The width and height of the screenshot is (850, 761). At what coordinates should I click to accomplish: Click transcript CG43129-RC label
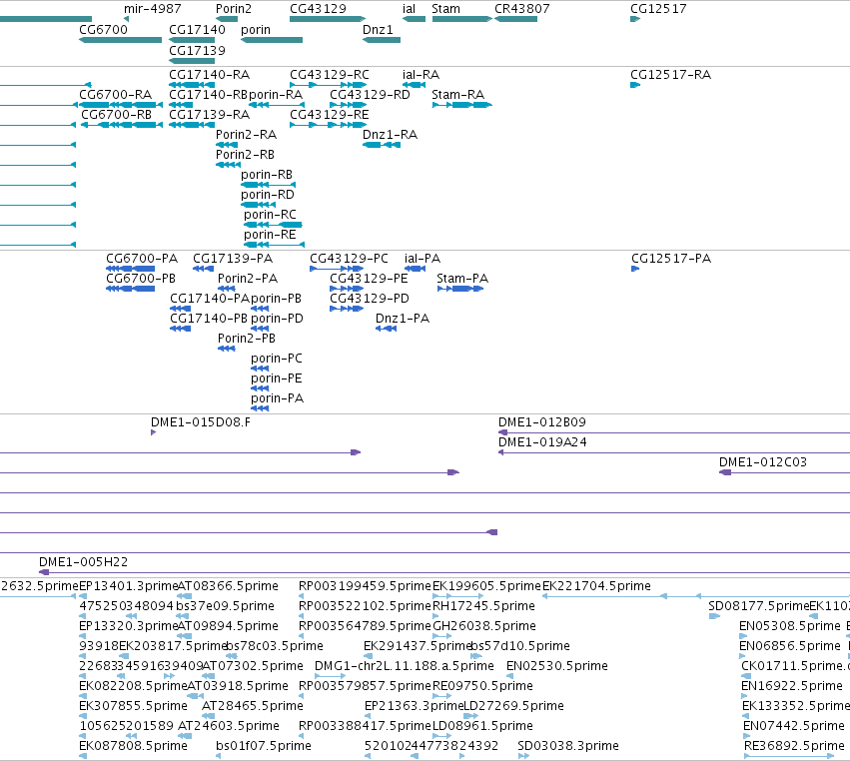(x=329, y=75)
